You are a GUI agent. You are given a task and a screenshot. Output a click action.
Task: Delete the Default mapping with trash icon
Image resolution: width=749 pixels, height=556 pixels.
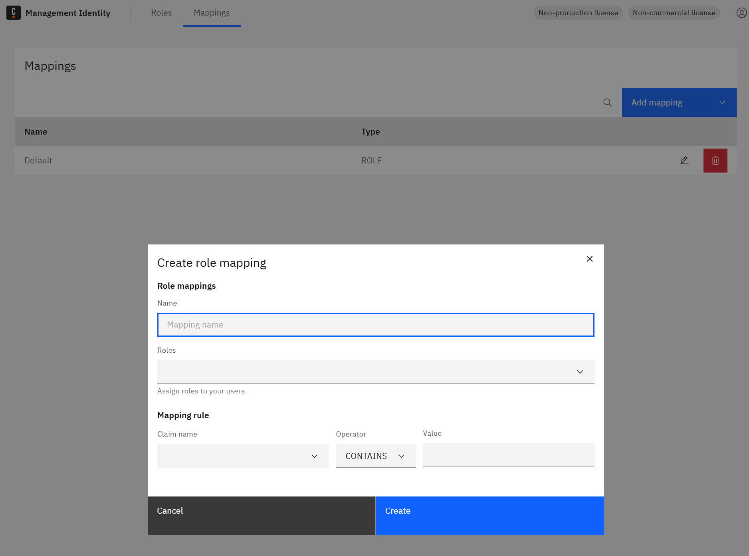(715, 160)
